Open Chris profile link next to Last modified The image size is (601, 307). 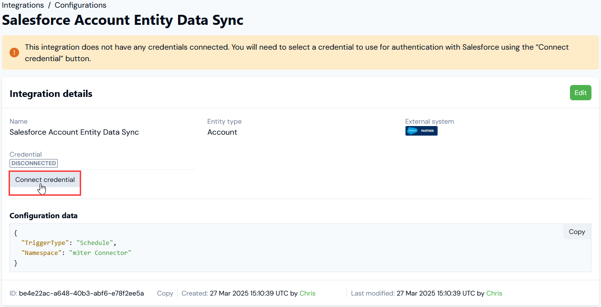click(x=494, y=293)
